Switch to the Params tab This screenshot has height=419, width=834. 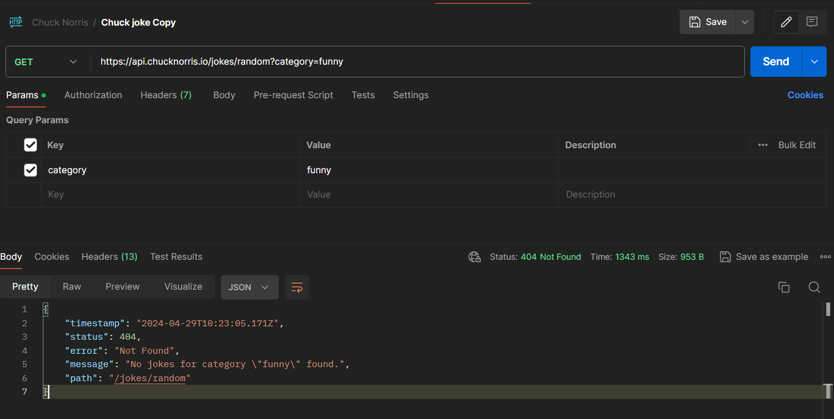[x=26, y=95]
